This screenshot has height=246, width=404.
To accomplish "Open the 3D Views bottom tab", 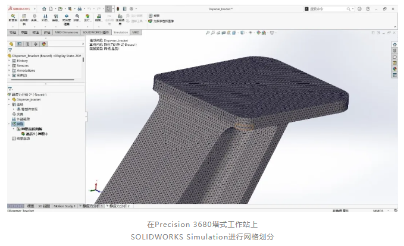I will 44,206.
